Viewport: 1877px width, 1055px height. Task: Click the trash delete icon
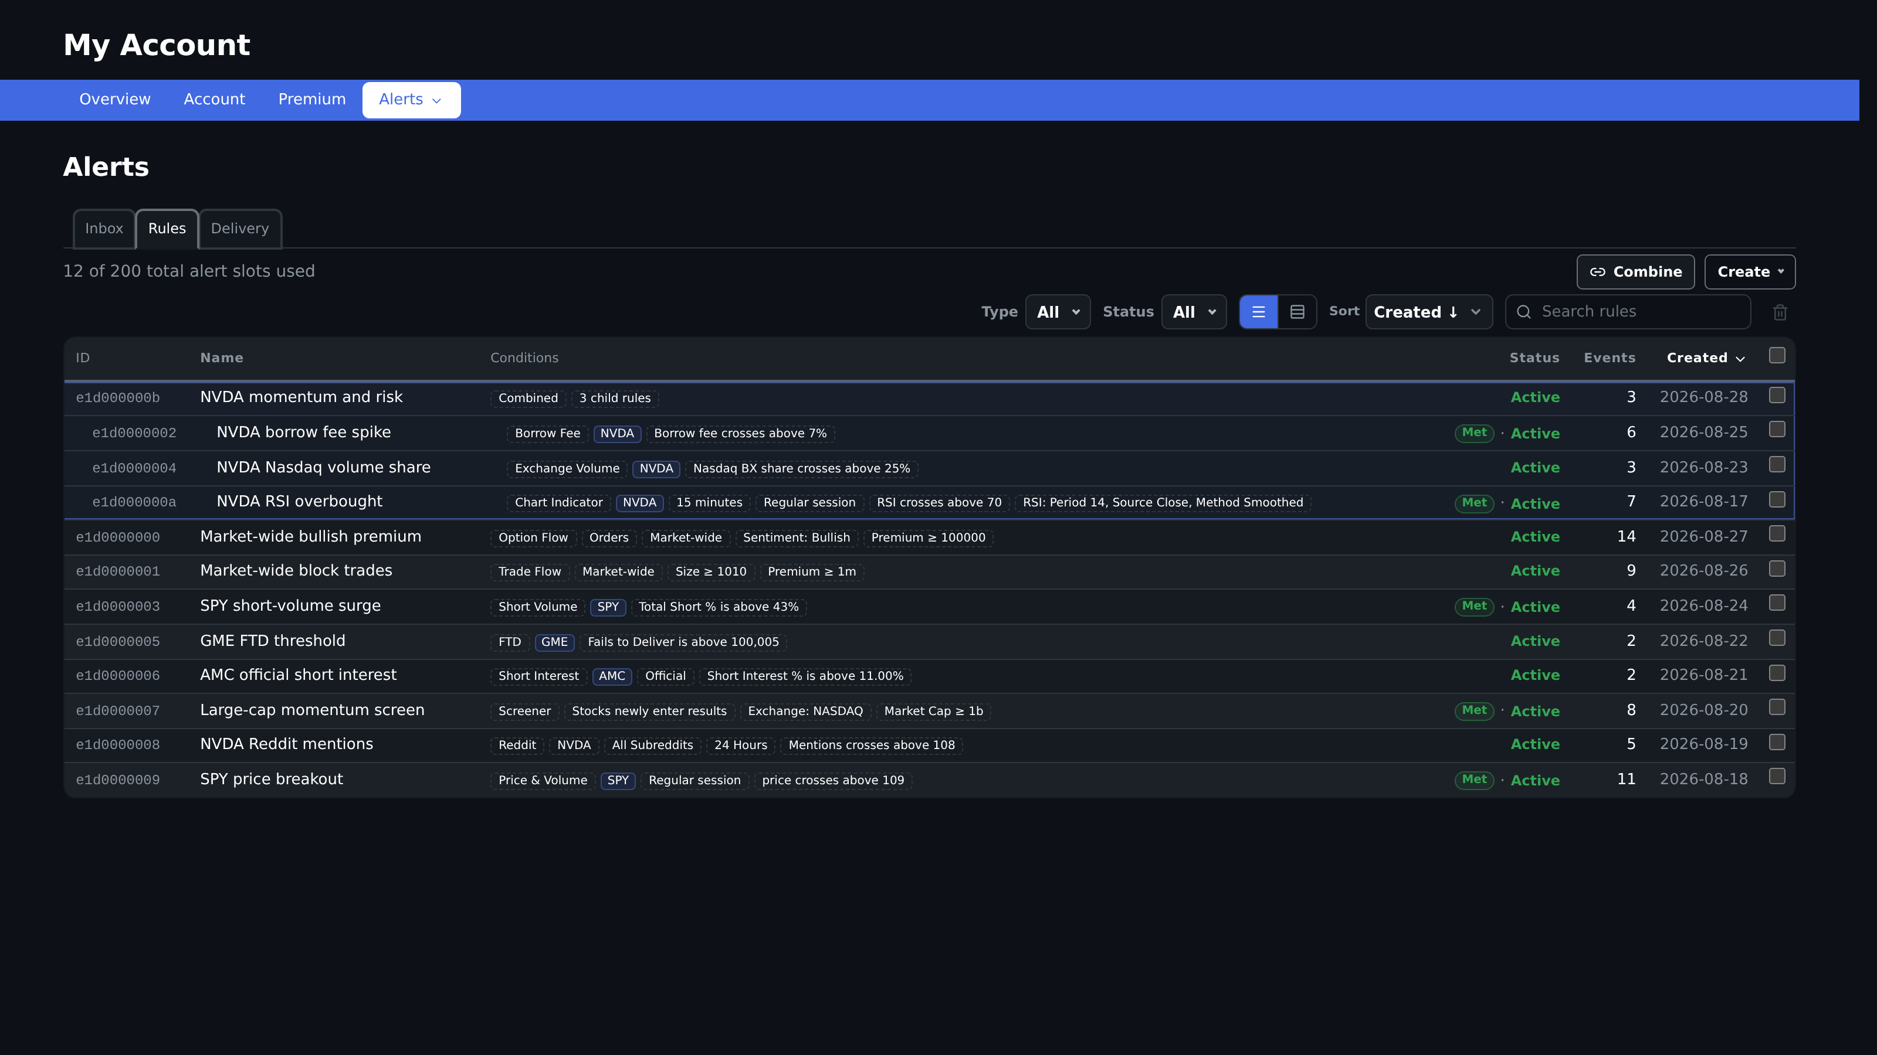point(1780,312)
